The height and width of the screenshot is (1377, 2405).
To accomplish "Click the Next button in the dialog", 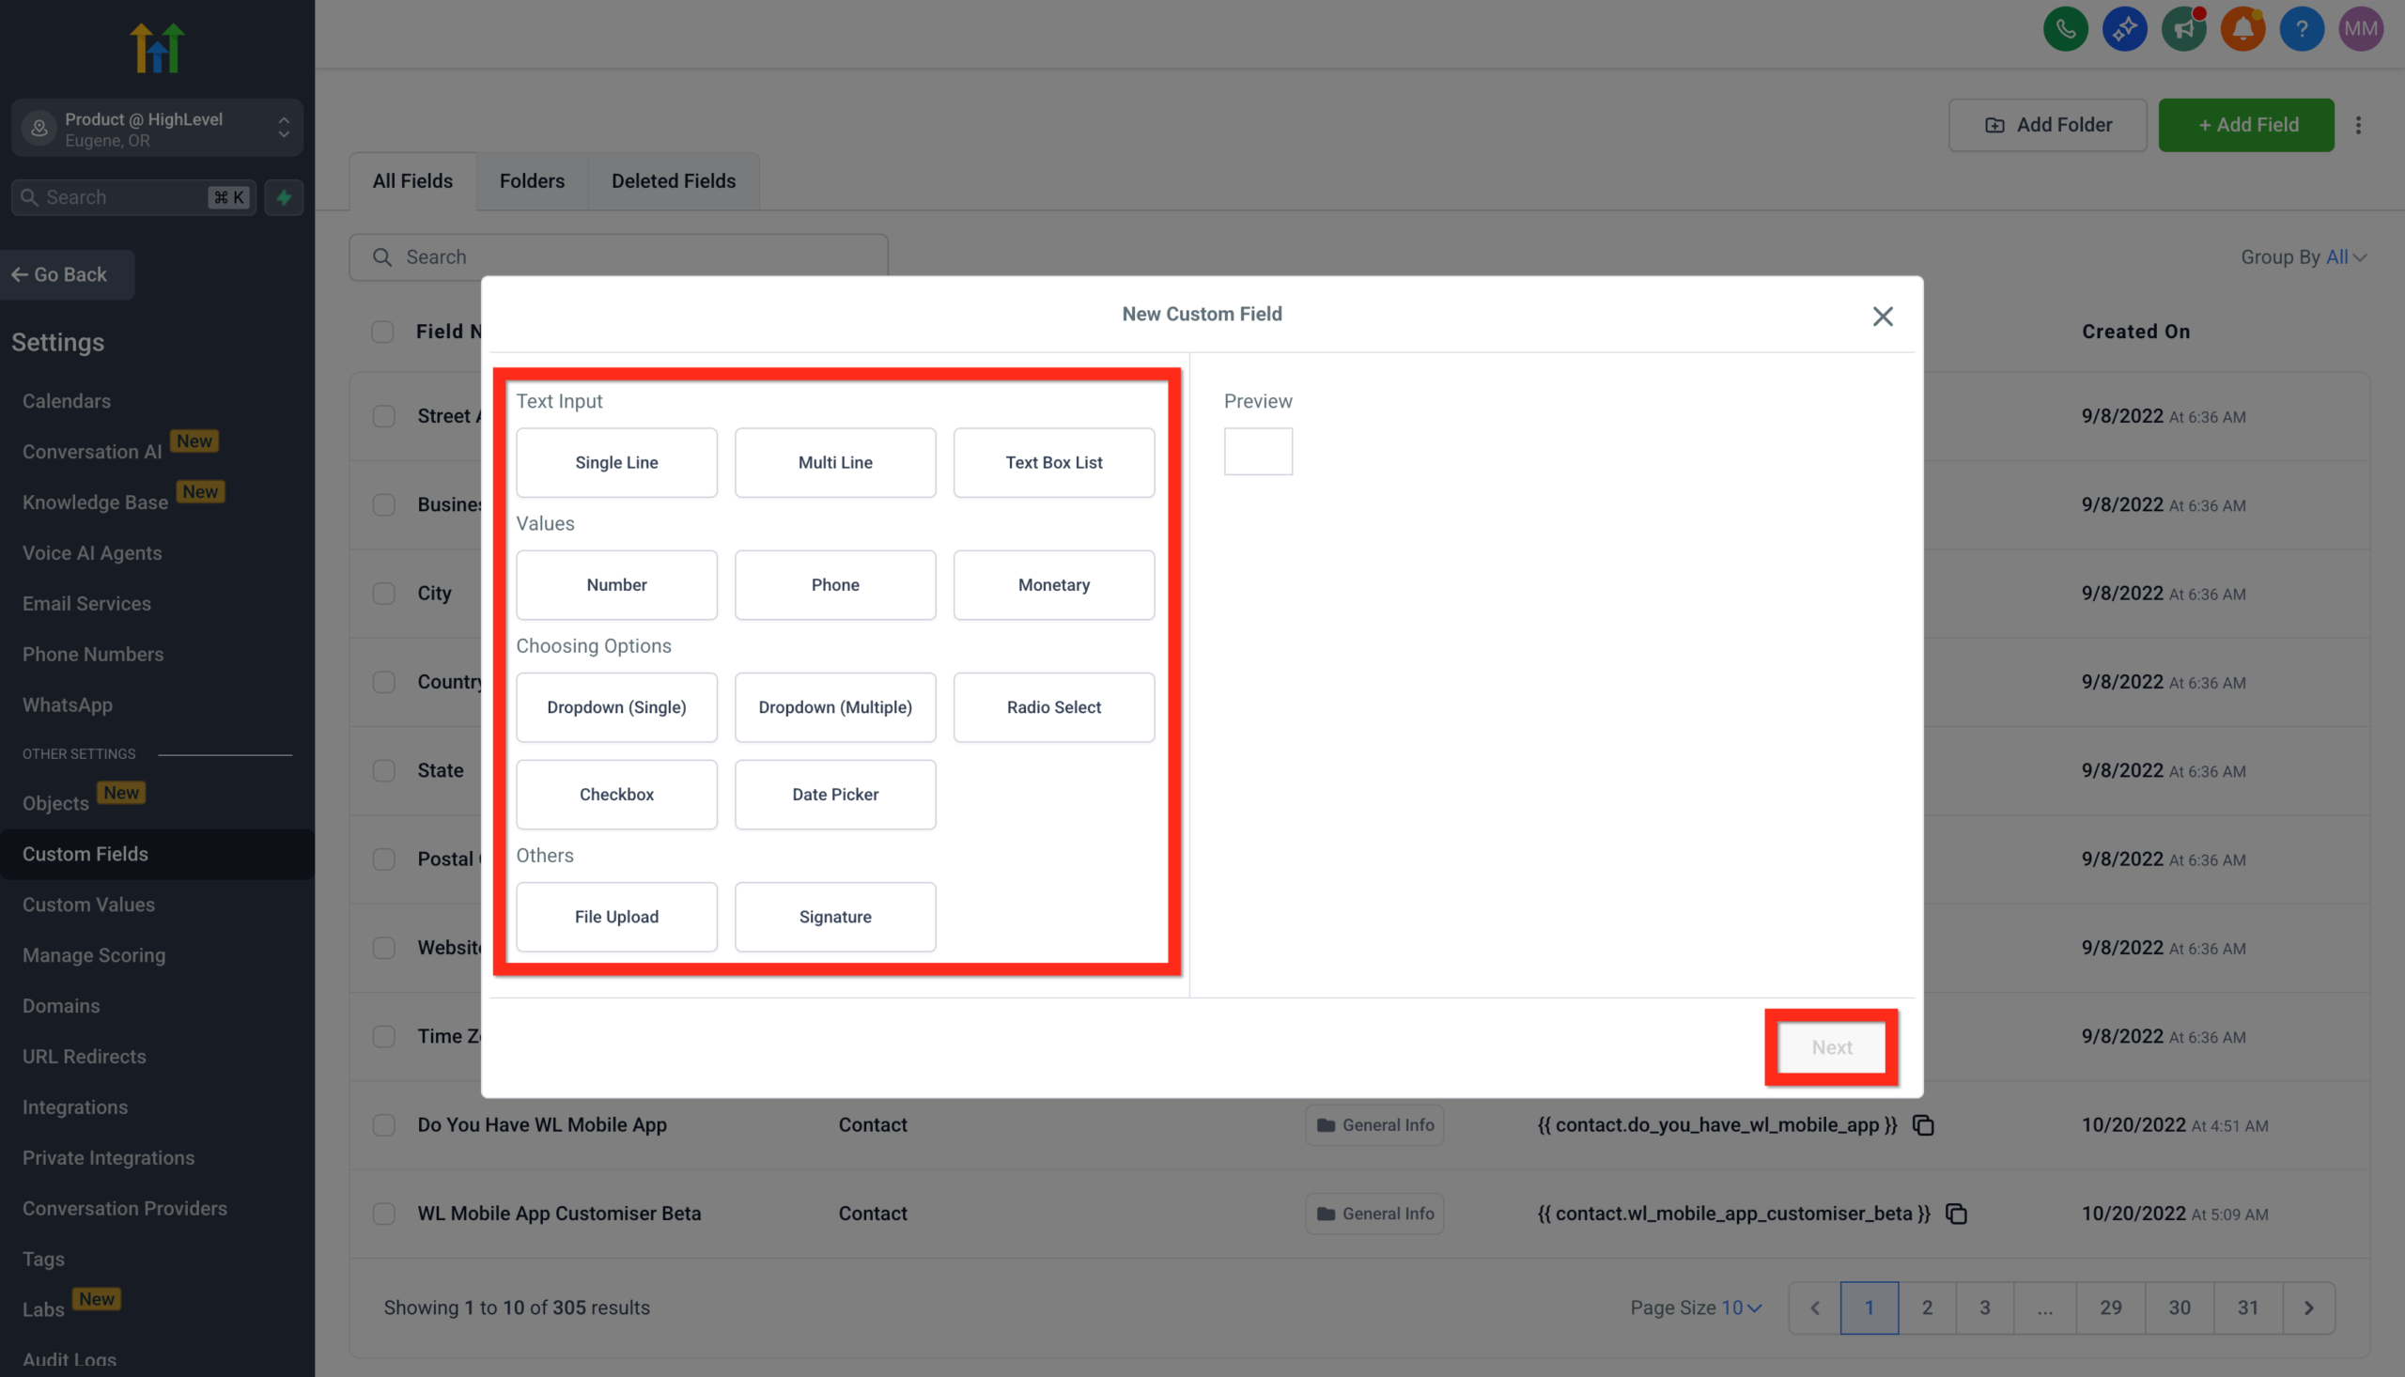I will tap(1831, 1047).
